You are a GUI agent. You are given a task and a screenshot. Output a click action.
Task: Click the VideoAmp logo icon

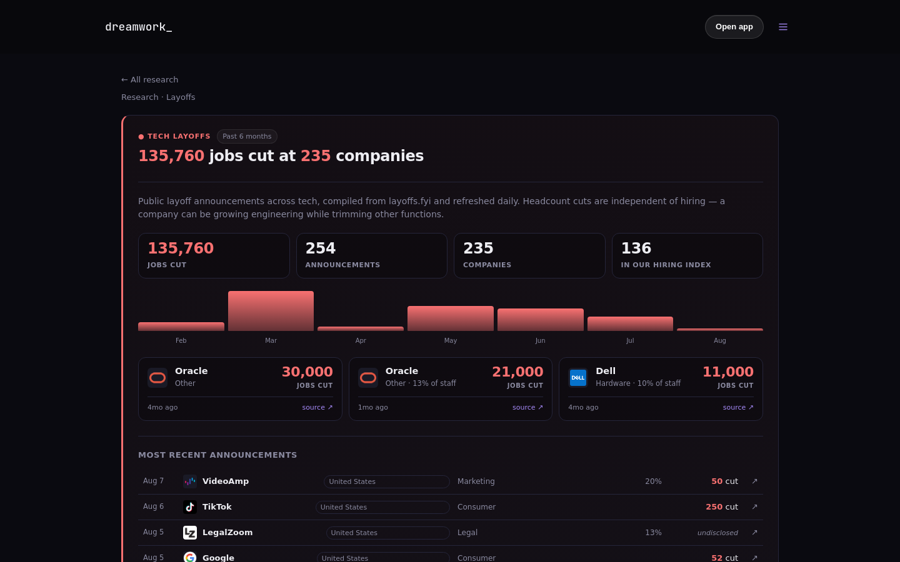190,481
